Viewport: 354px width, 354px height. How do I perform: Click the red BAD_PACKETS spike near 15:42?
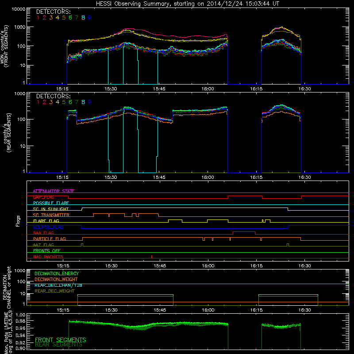click(152, 257)
